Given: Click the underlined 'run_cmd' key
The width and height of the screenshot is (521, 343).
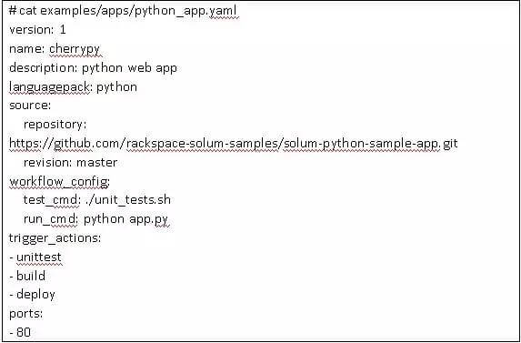Looking at the screenshot, I should coord(50,219).
